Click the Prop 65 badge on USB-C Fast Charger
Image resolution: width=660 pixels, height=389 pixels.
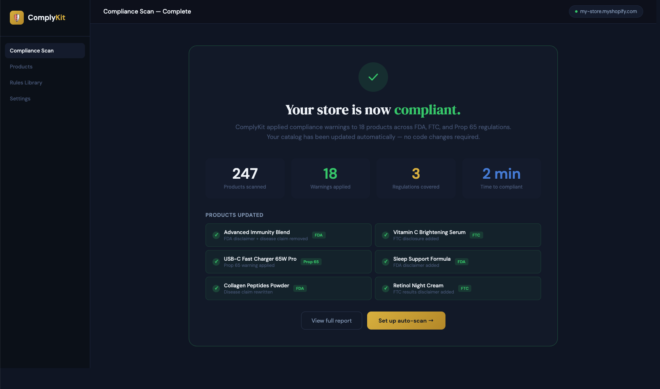coord(311,262)
